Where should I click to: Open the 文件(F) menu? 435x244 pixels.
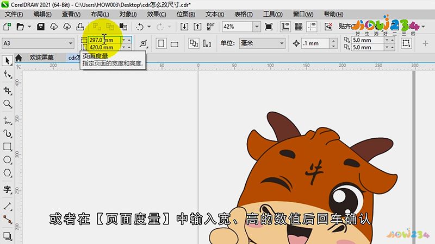[14, 15]
